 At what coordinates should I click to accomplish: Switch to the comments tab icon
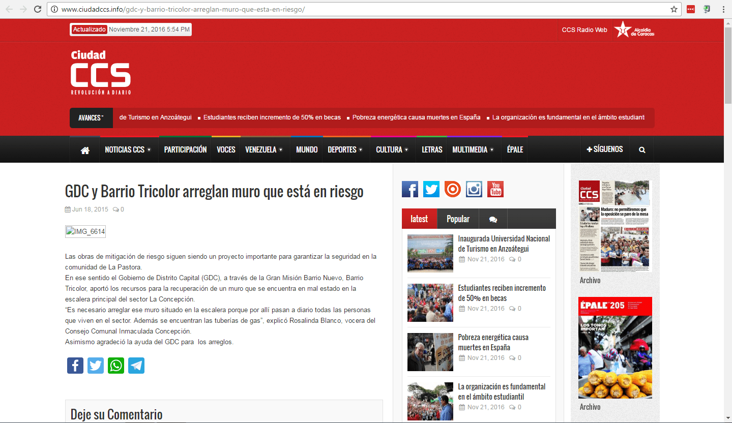[492, 220]
